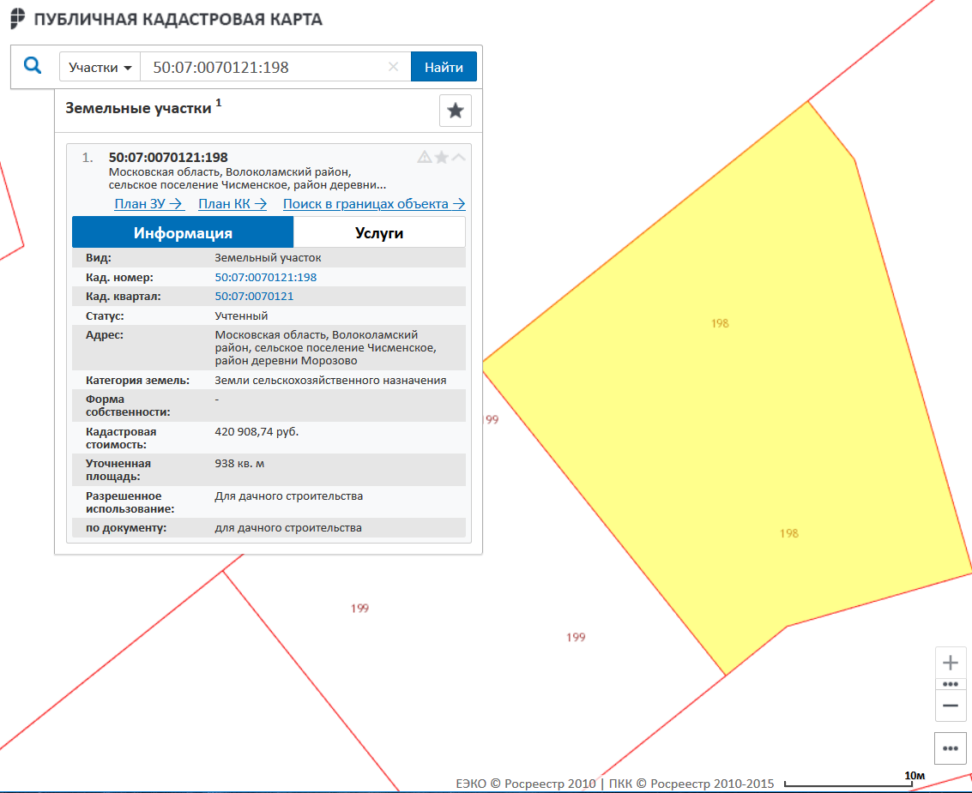Open the zoom level dots between plus and minus

click(x=951, y=685)
